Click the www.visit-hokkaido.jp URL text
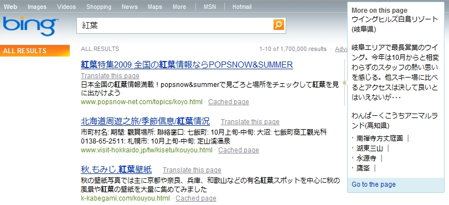Screen dimensions: 449x205 click(147, 150)
